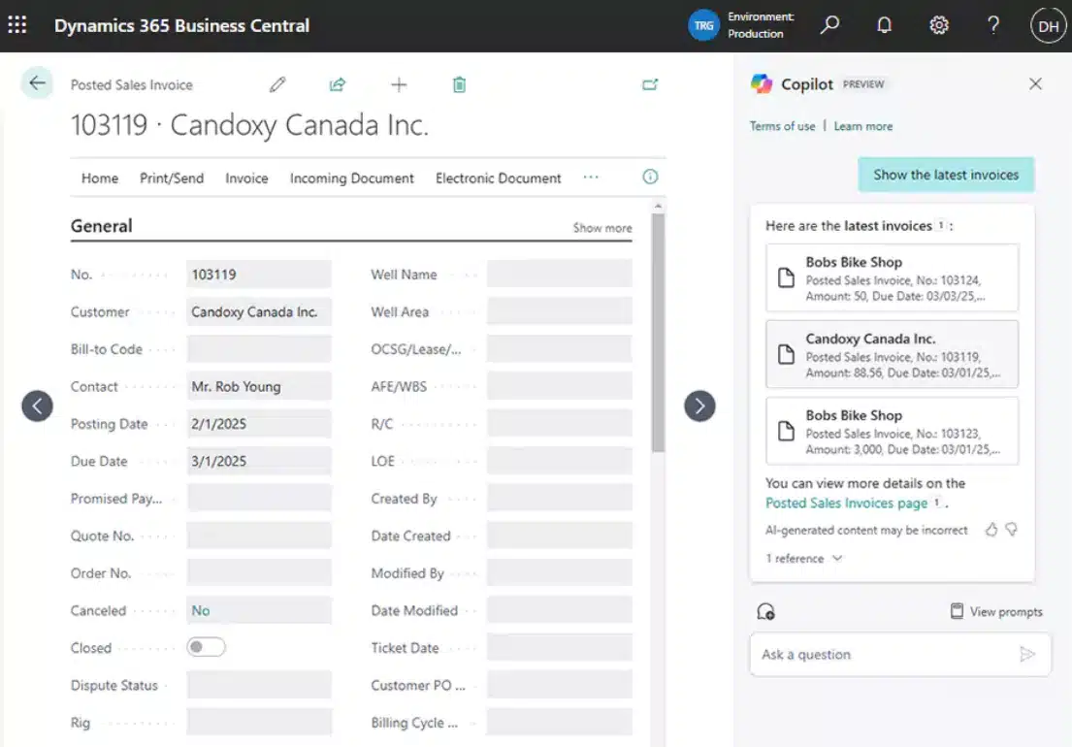Viewport: 1072px width, 747px height.
Task: Open the Posted Sales Invoices page link
Action: click(846, 503)
